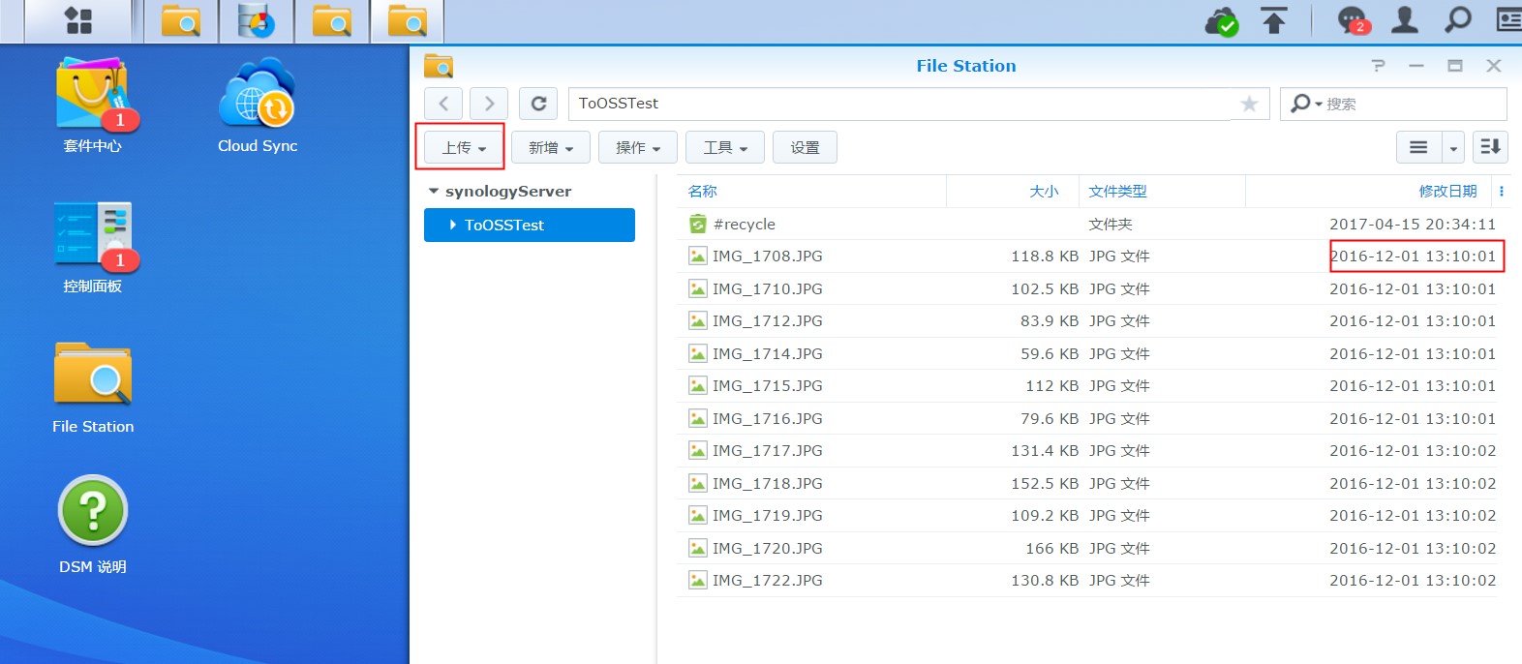Open the upload queue arrow icon
1522x664 pixels.
[x=1274, y=20]
